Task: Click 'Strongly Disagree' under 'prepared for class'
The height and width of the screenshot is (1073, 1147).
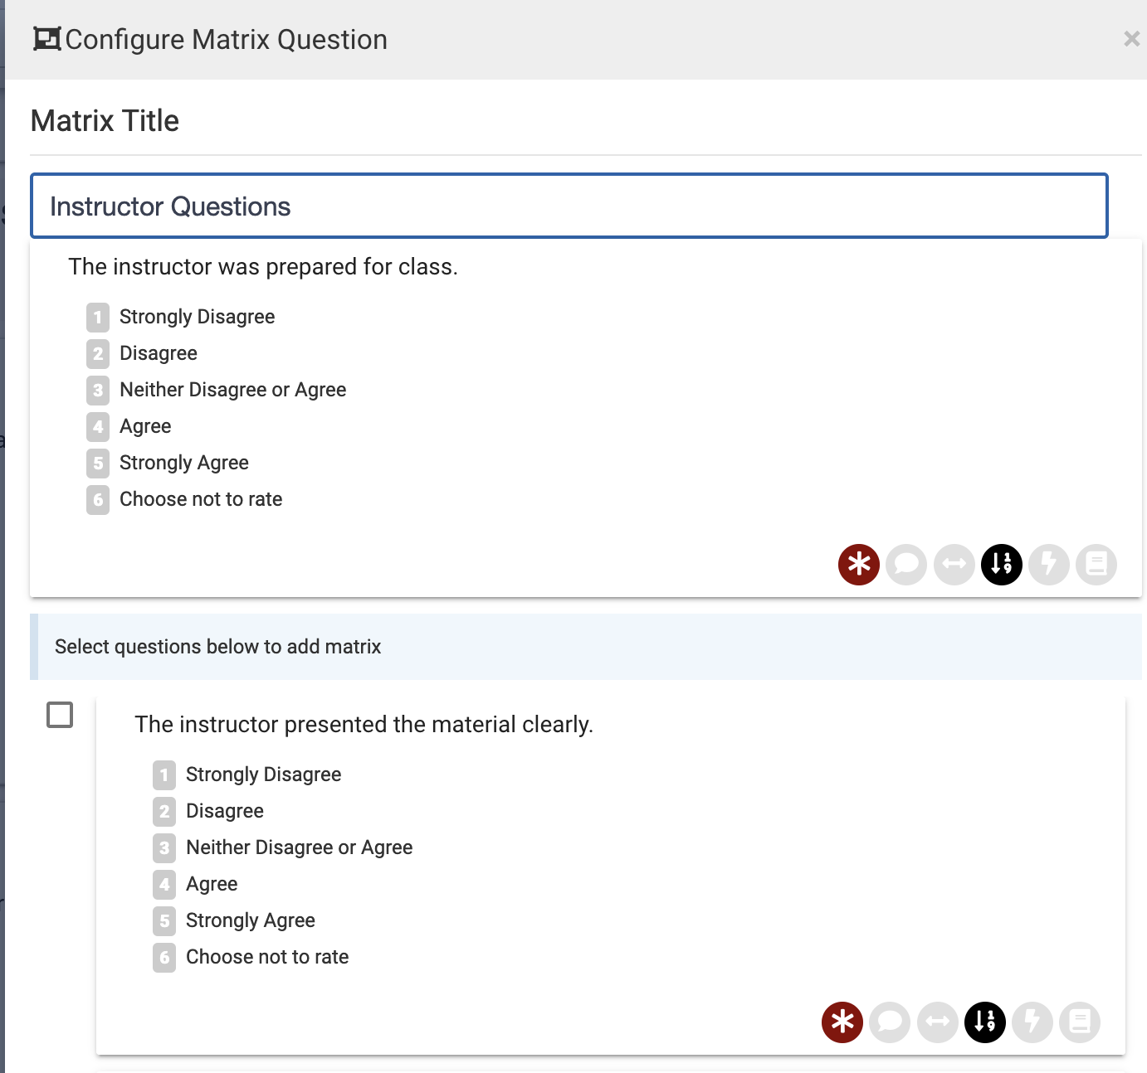Action: click(x=197, y=317)
